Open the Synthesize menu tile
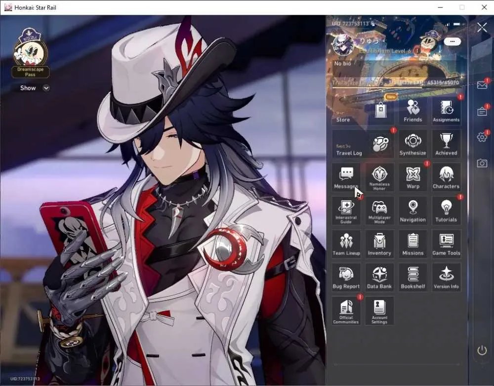 pos(412,144)
